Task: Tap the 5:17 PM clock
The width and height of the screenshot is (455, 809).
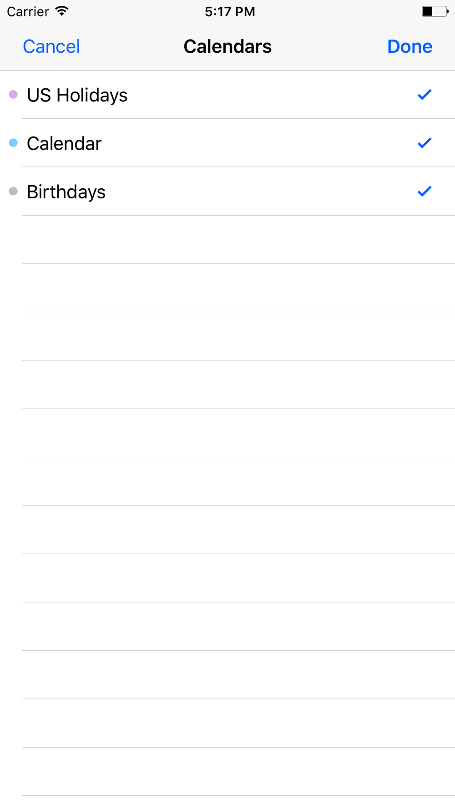Action: coord(230,11)
